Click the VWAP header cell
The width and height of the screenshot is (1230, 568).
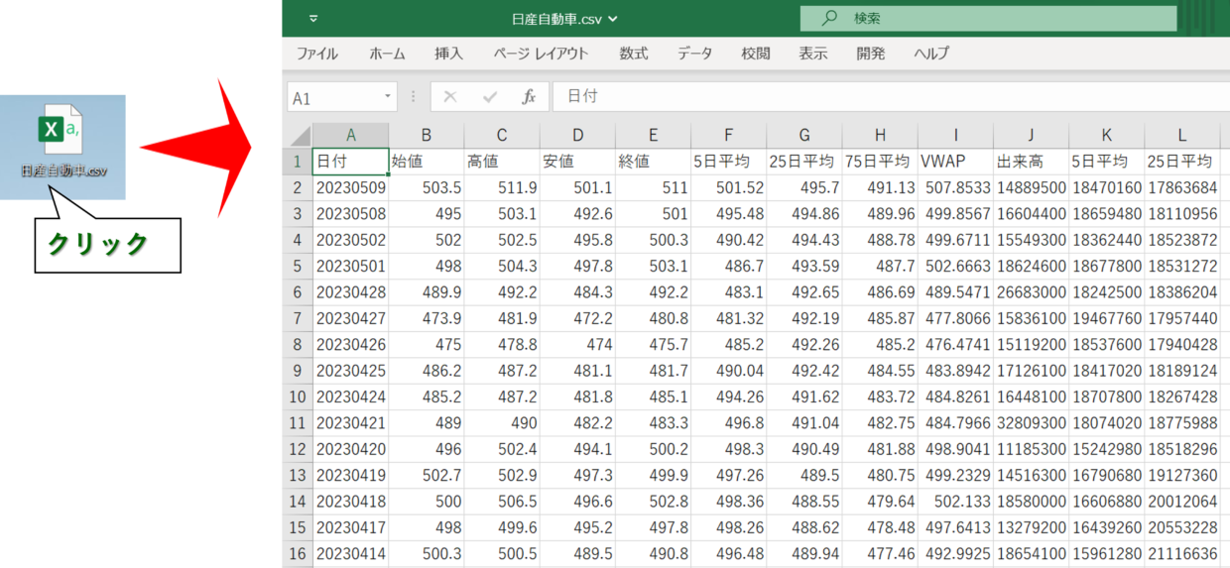pos(956,161)
